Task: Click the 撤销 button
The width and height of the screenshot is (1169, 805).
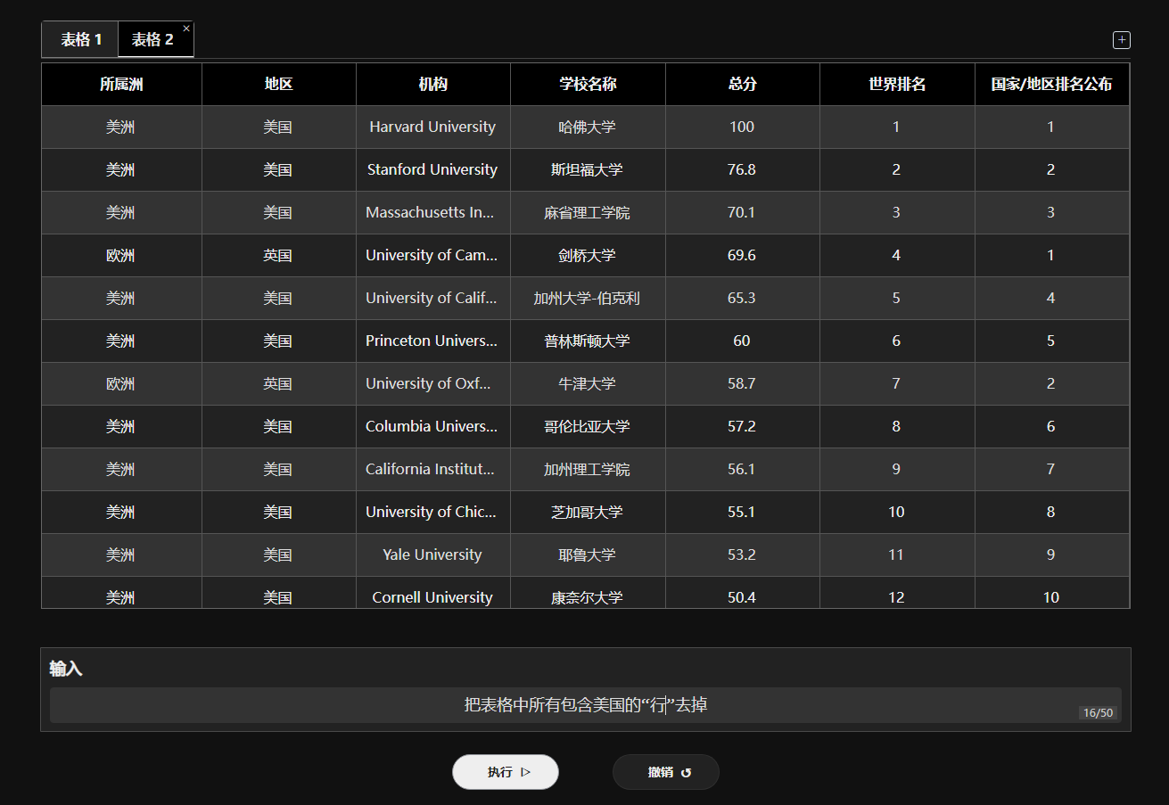Action: [x=666, y=772]
